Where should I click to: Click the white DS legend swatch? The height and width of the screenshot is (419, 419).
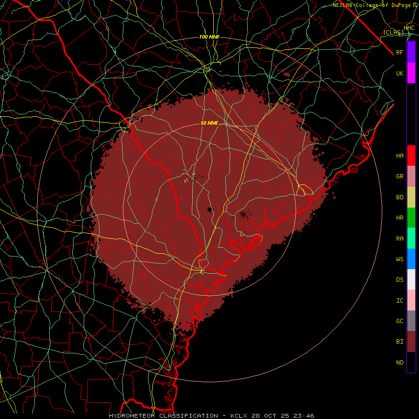click(411, 279)
